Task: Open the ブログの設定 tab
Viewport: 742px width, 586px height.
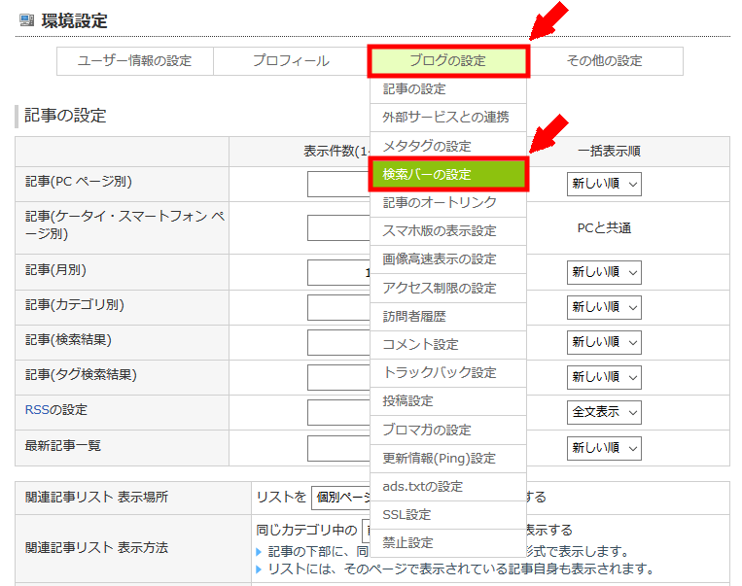Action: 448,61
